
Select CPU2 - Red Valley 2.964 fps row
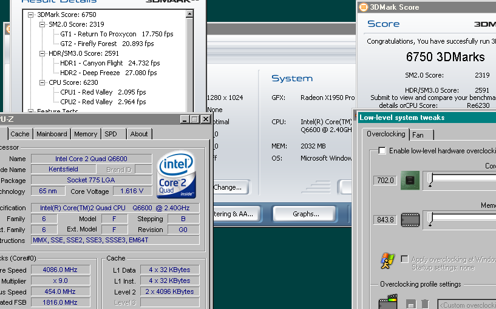point(103,102)
